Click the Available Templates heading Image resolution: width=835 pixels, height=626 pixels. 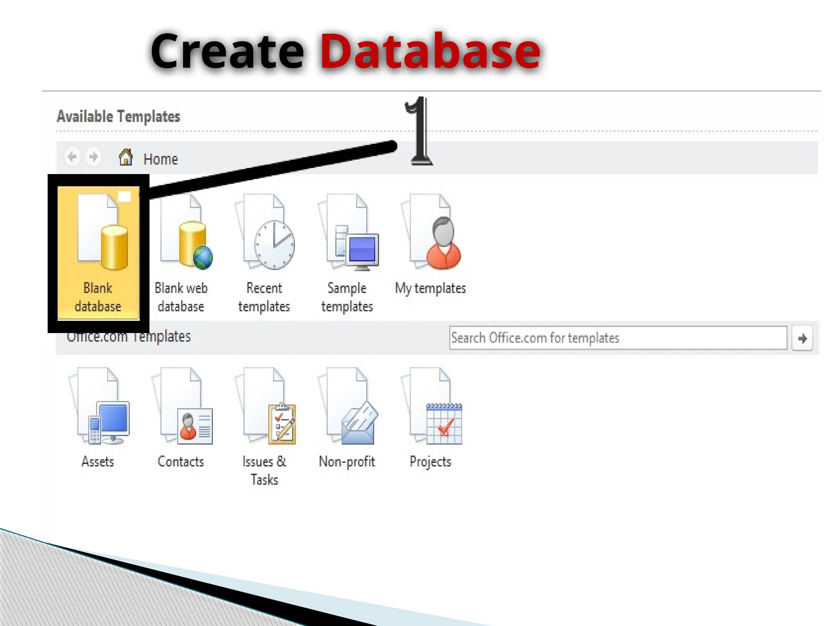118,117
